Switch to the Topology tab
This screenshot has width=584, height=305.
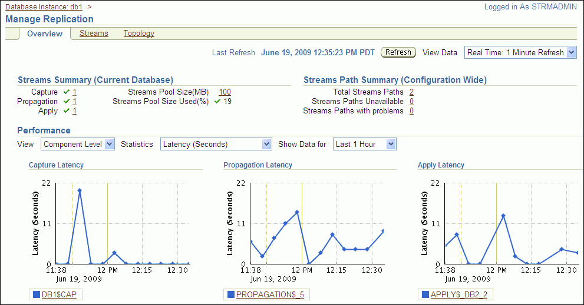pyautogui.click(x=138, y=33)
